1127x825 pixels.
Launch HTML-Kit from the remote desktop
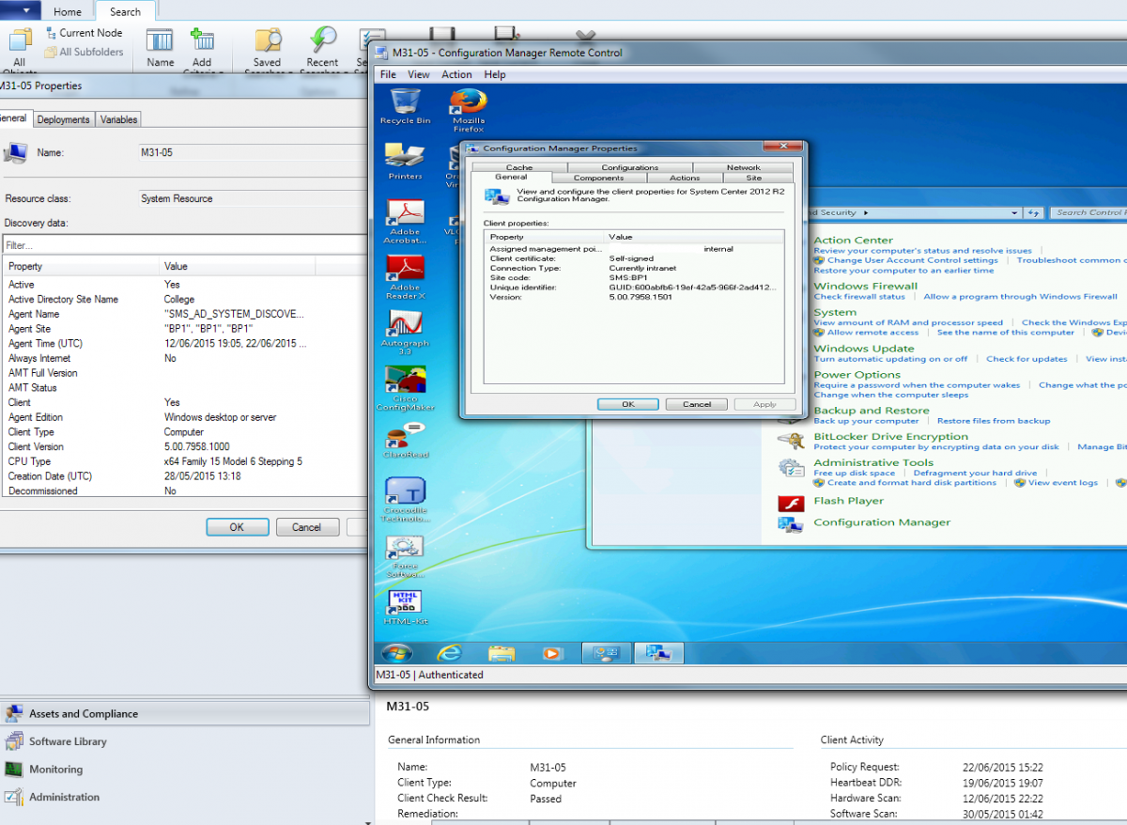405,608
